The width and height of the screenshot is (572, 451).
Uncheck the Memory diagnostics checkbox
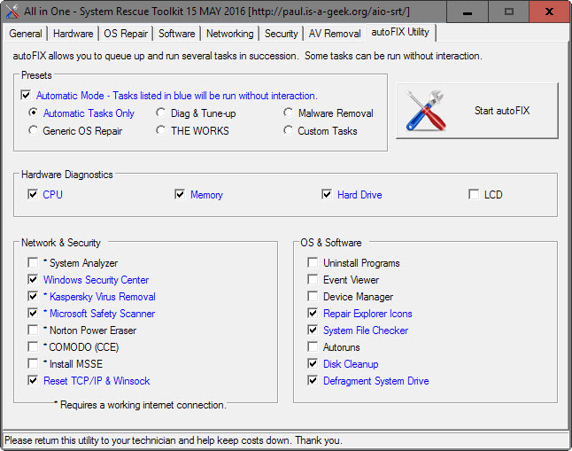pos(180,194)
